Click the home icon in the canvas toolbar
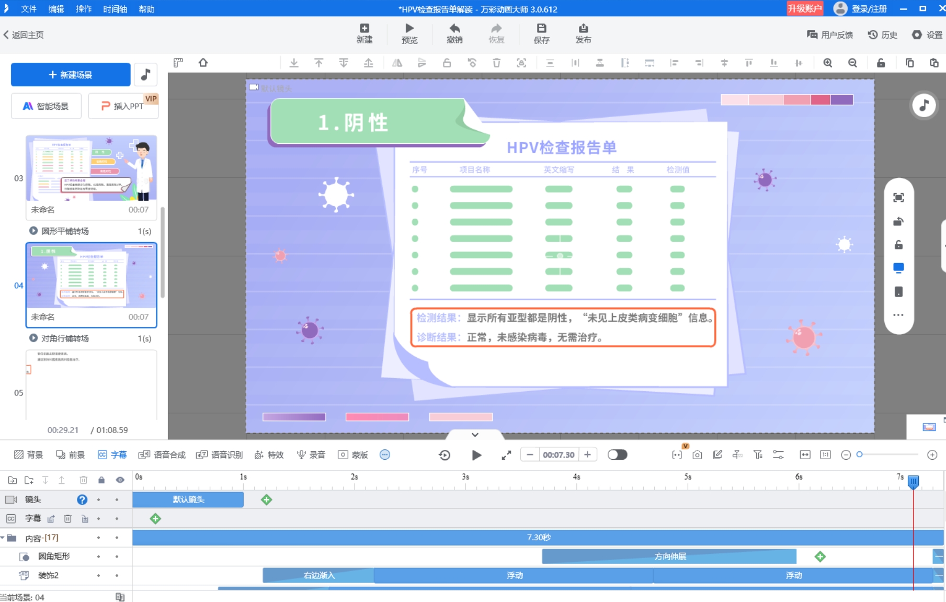This screenshot has width=946, height=602. click(x=203, y=63)
